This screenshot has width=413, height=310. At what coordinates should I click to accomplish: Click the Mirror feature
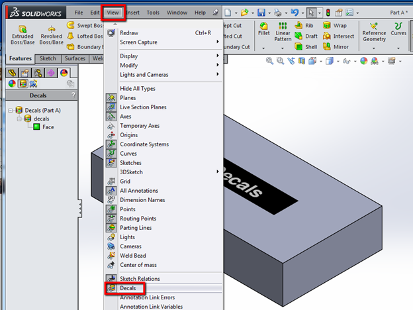coord(336,47)
